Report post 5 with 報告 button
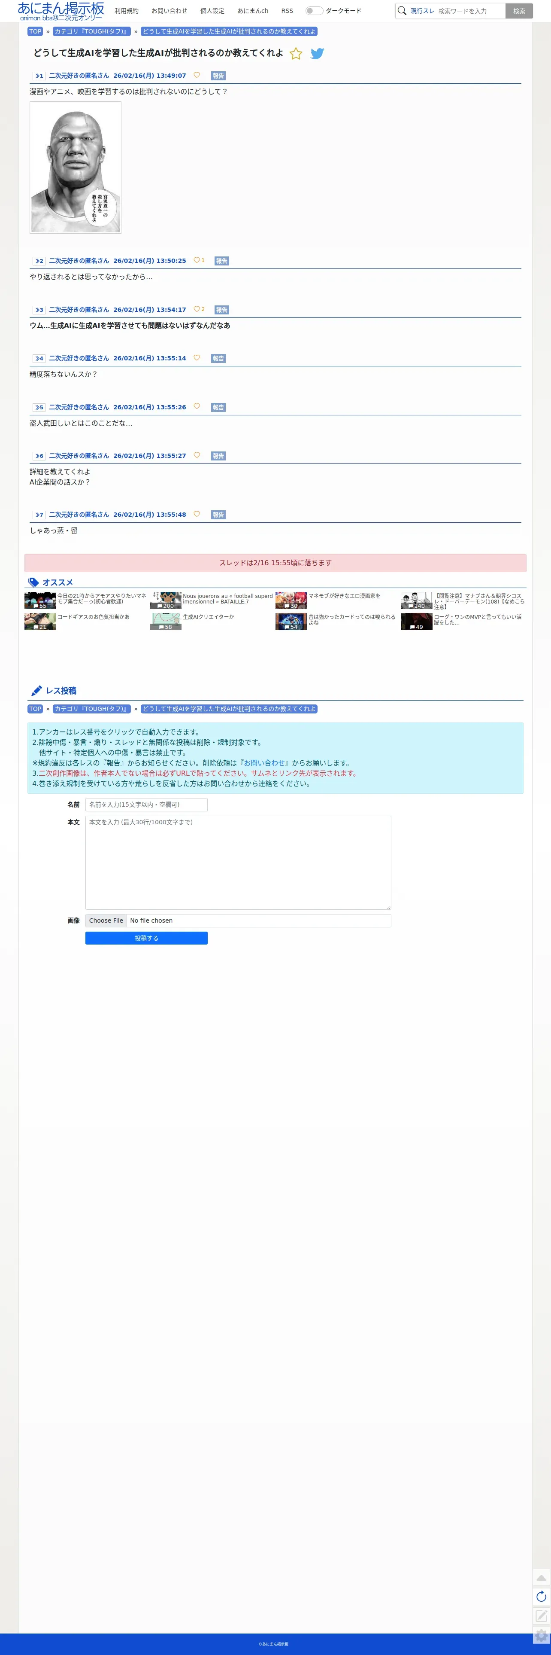 click(218, 407)
